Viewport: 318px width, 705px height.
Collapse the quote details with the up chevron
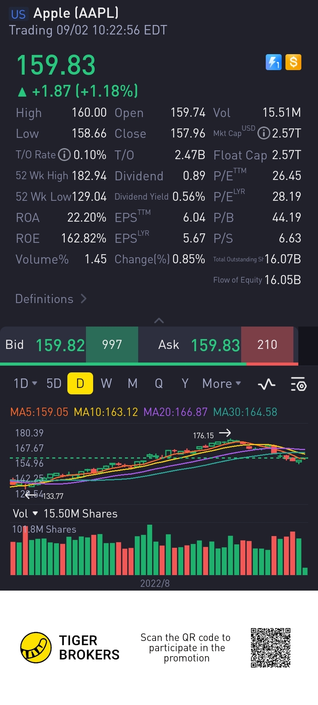pyautogui.click(x=159, y=320)
